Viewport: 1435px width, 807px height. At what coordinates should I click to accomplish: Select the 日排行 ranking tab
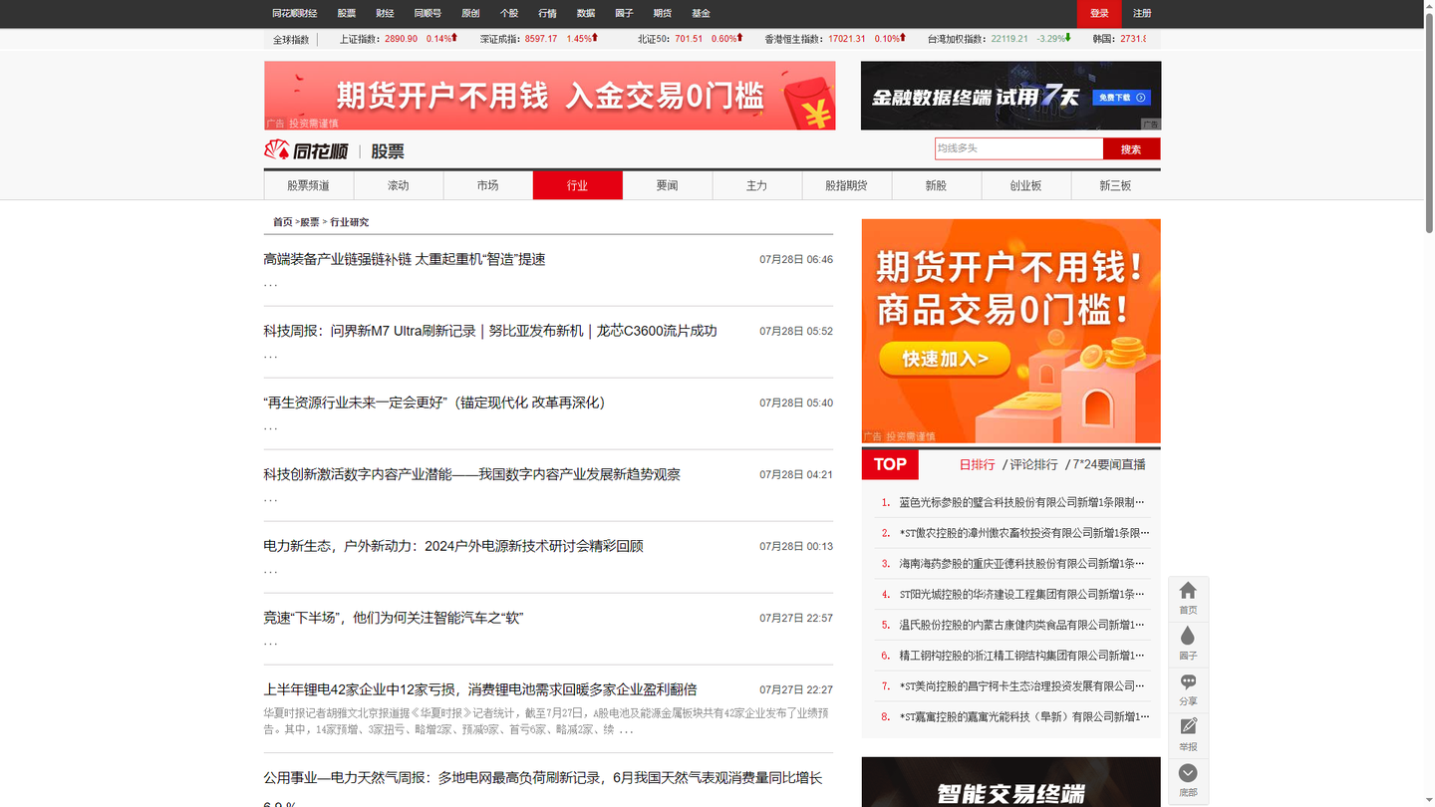(x=977, y=464)
